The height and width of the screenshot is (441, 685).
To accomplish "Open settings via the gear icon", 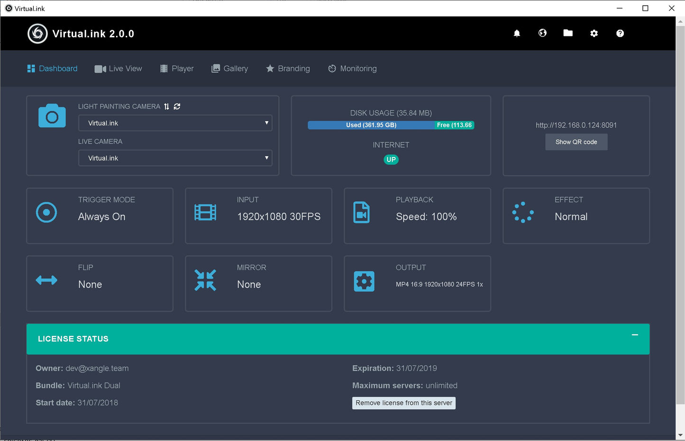I will coord(594,33).
